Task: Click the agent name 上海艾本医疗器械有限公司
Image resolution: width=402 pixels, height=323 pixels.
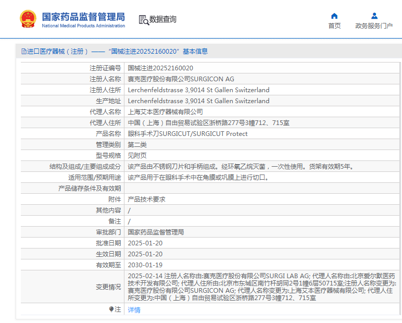Action: pos(165,112)
